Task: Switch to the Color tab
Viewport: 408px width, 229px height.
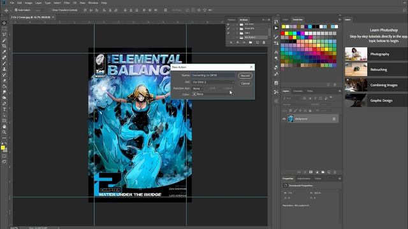Action: coord(286,20)
